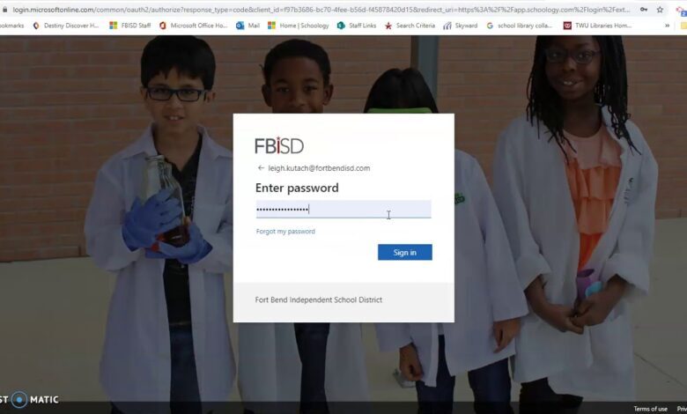The image size is (687, 414).
Task: Expand the hidden bookmarks overflow chevron
Action: [x=667, y=26]
